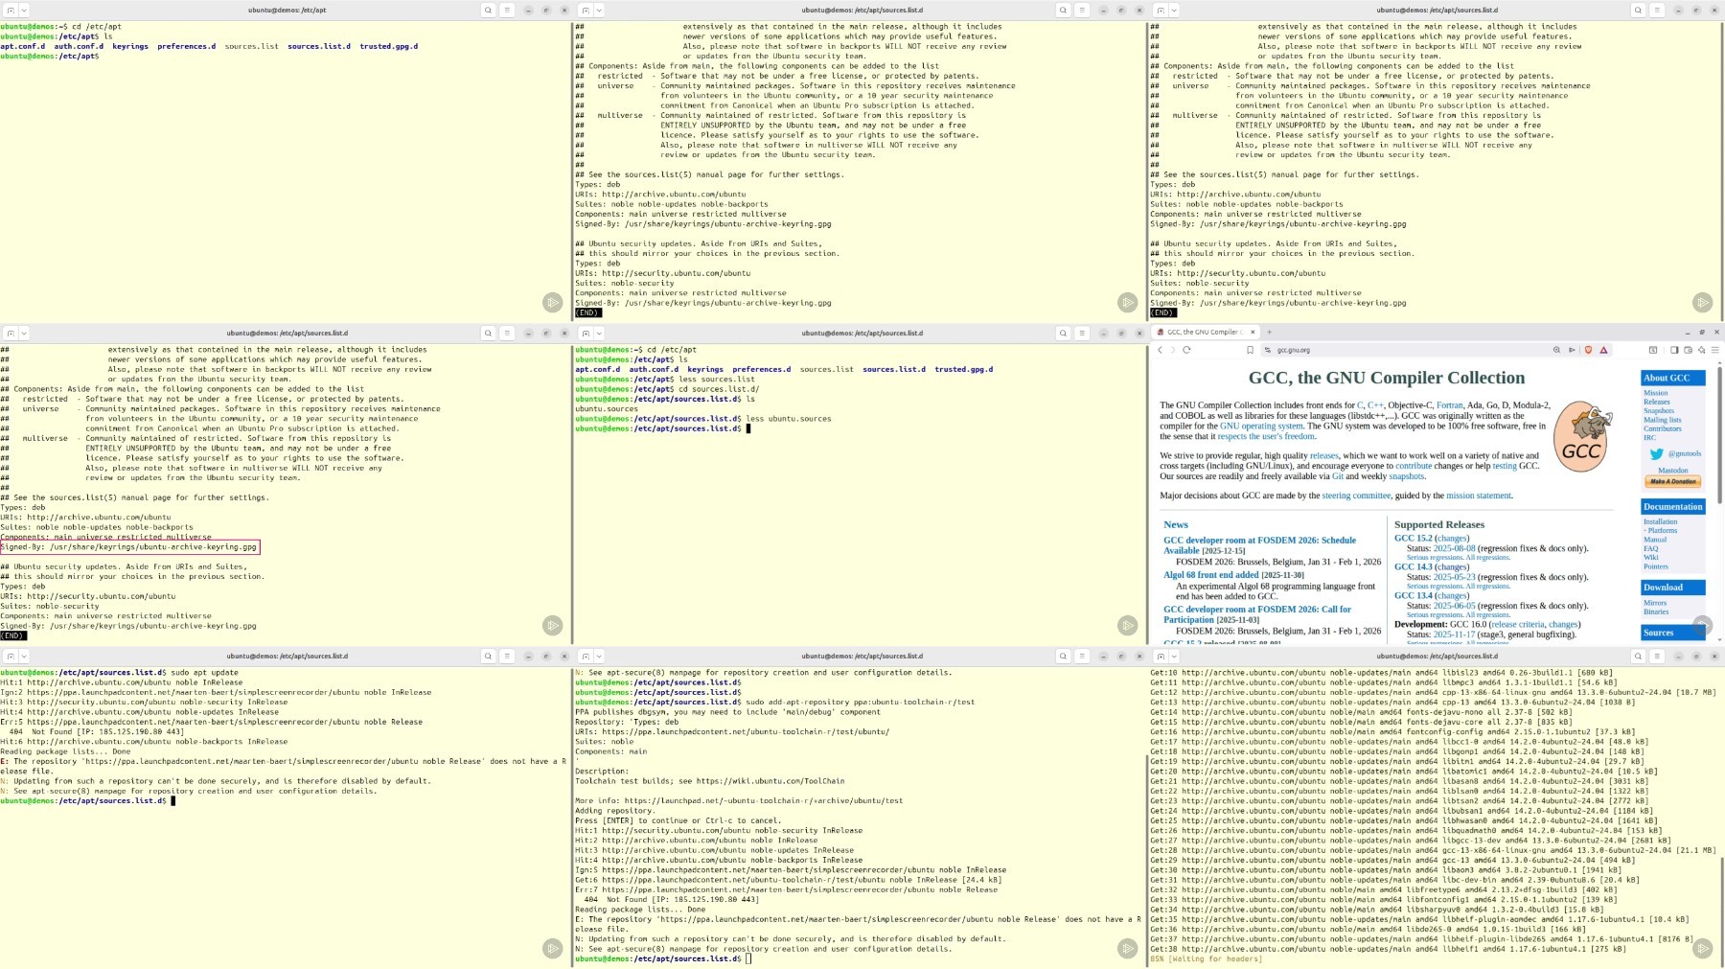
Task: Click the search icon in the bottom-center terminal
Action: tap(1063, 656)
